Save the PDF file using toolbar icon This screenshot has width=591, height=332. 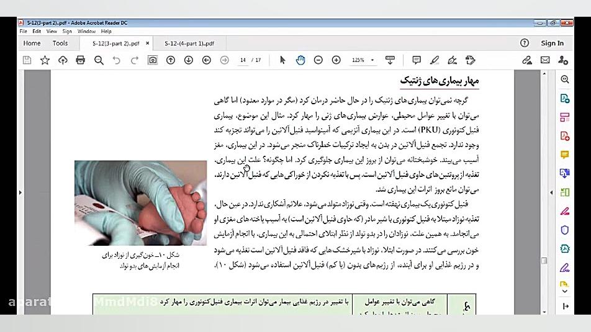tap(27, 60)
